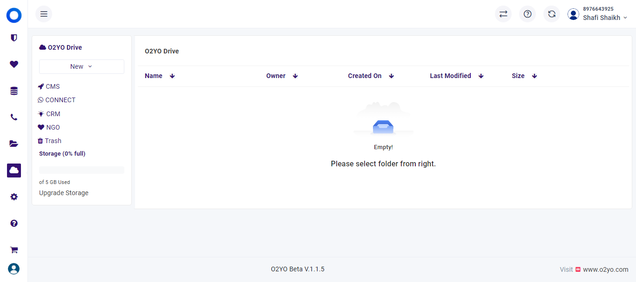Sort by Name column arrow
This screenshot has width=636, height=282.
[x=172, y=76]
